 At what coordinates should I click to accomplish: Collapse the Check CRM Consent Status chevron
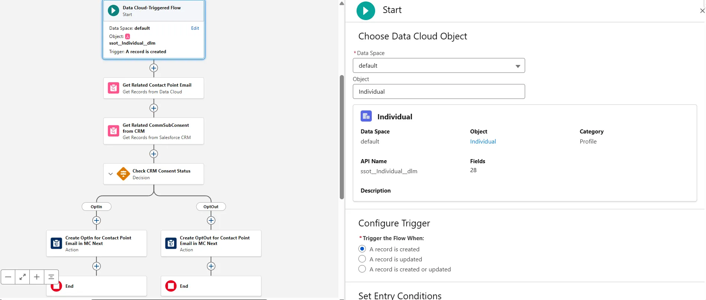click(x=111, y=174)
